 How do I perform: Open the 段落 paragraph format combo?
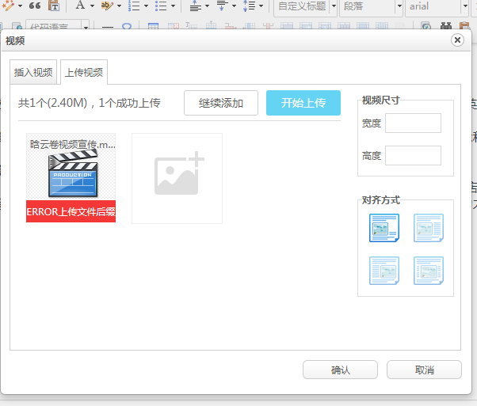tap(371, 6)
